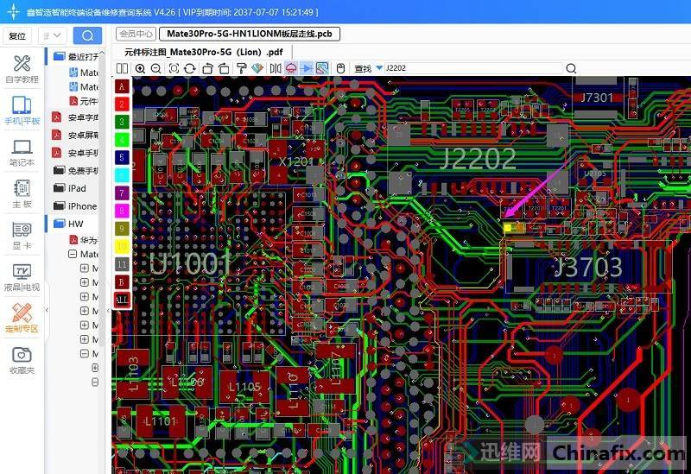Toggle layer A visibility button

click(122, 86)
